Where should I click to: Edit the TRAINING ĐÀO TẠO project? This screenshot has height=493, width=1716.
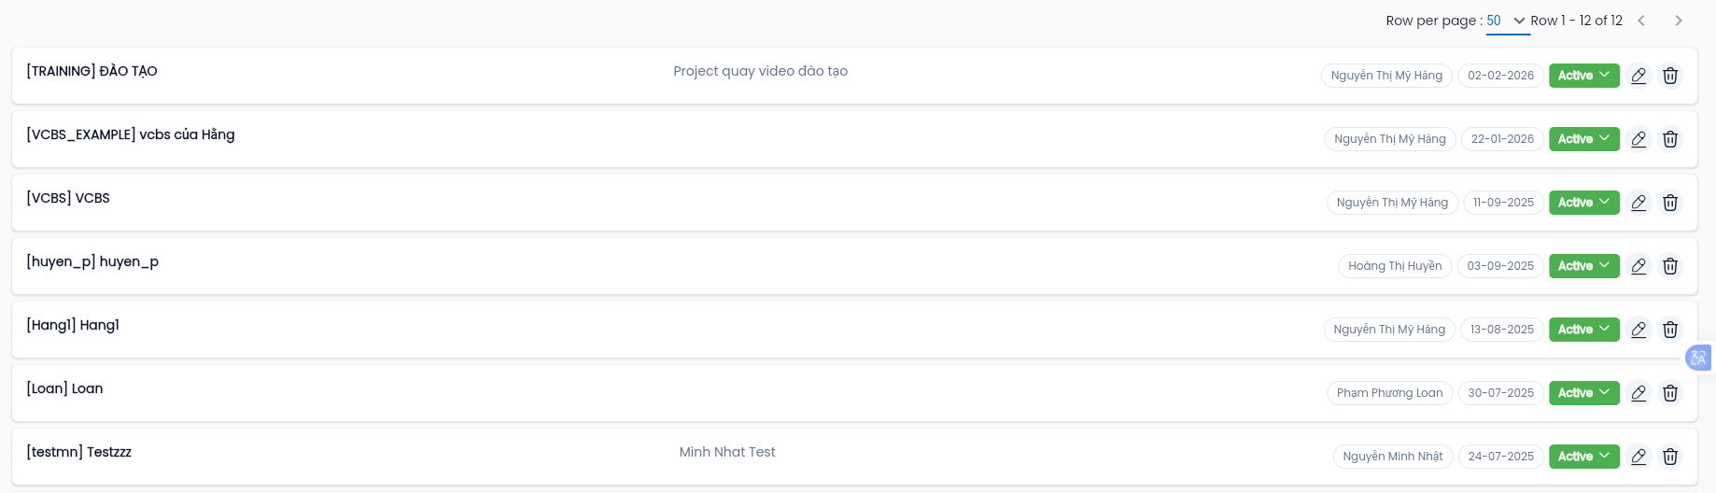[x=1639, y=76]
